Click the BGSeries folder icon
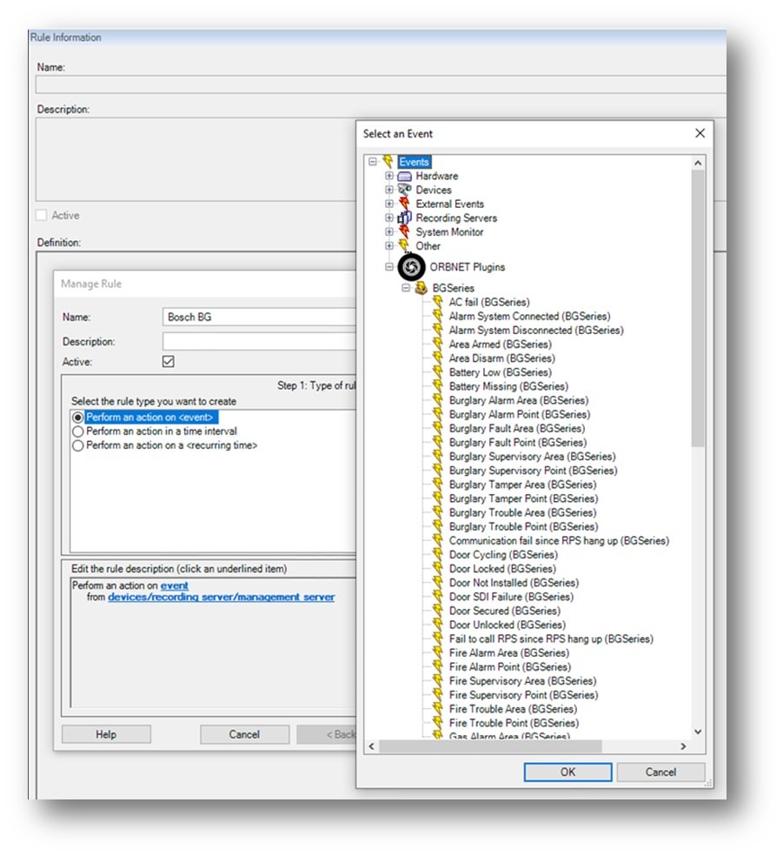Screen dimensions: 783x856 (x=421, y=288)
